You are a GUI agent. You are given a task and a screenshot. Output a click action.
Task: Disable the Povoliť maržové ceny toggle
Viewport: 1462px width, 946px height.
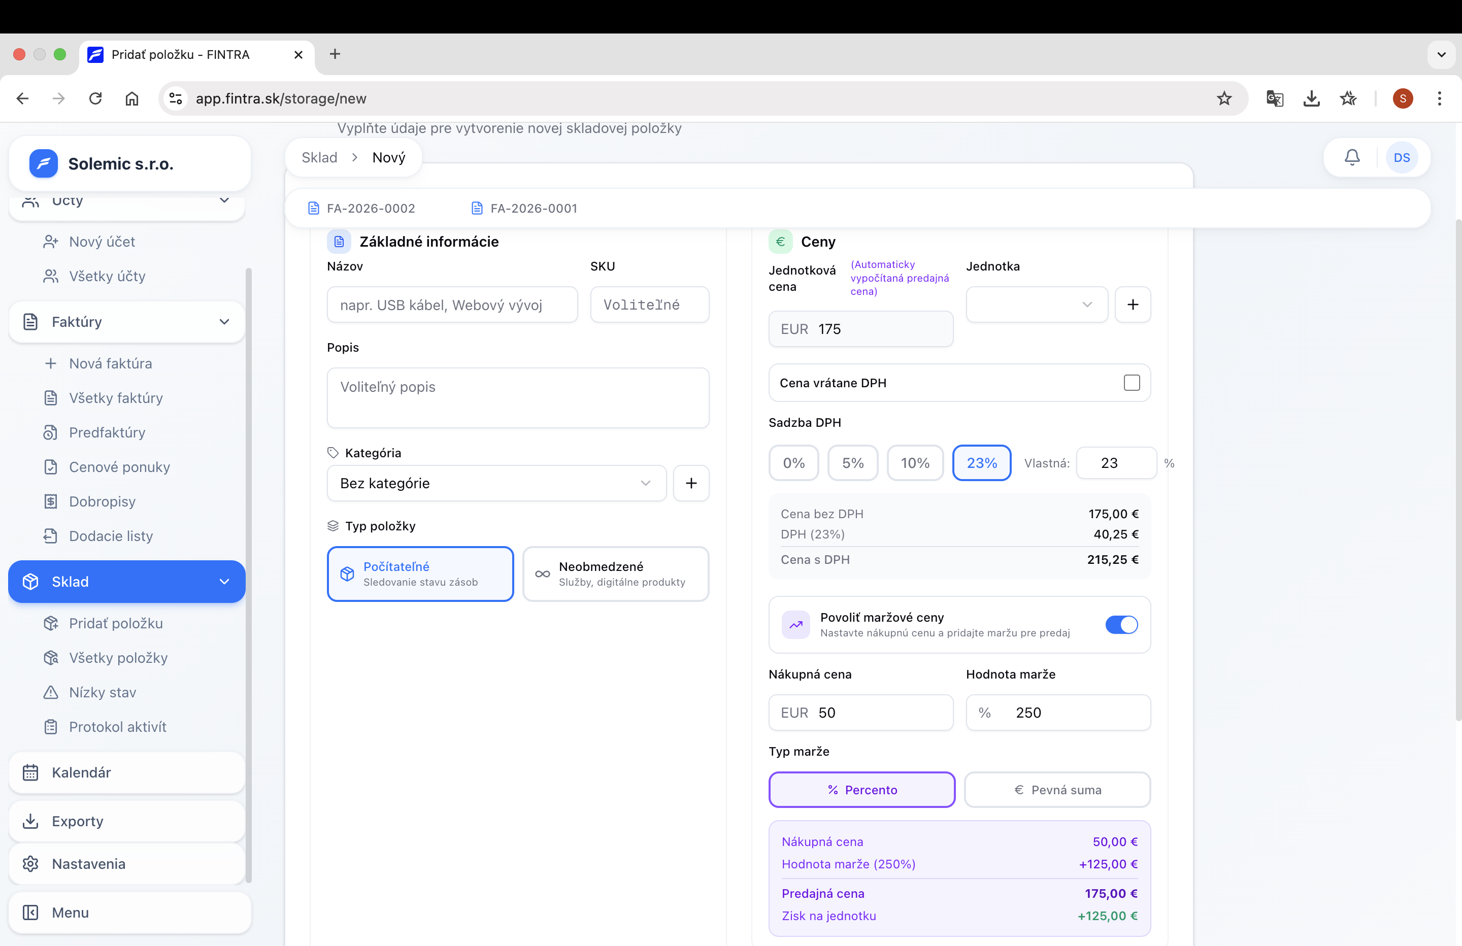point(1121,625)
